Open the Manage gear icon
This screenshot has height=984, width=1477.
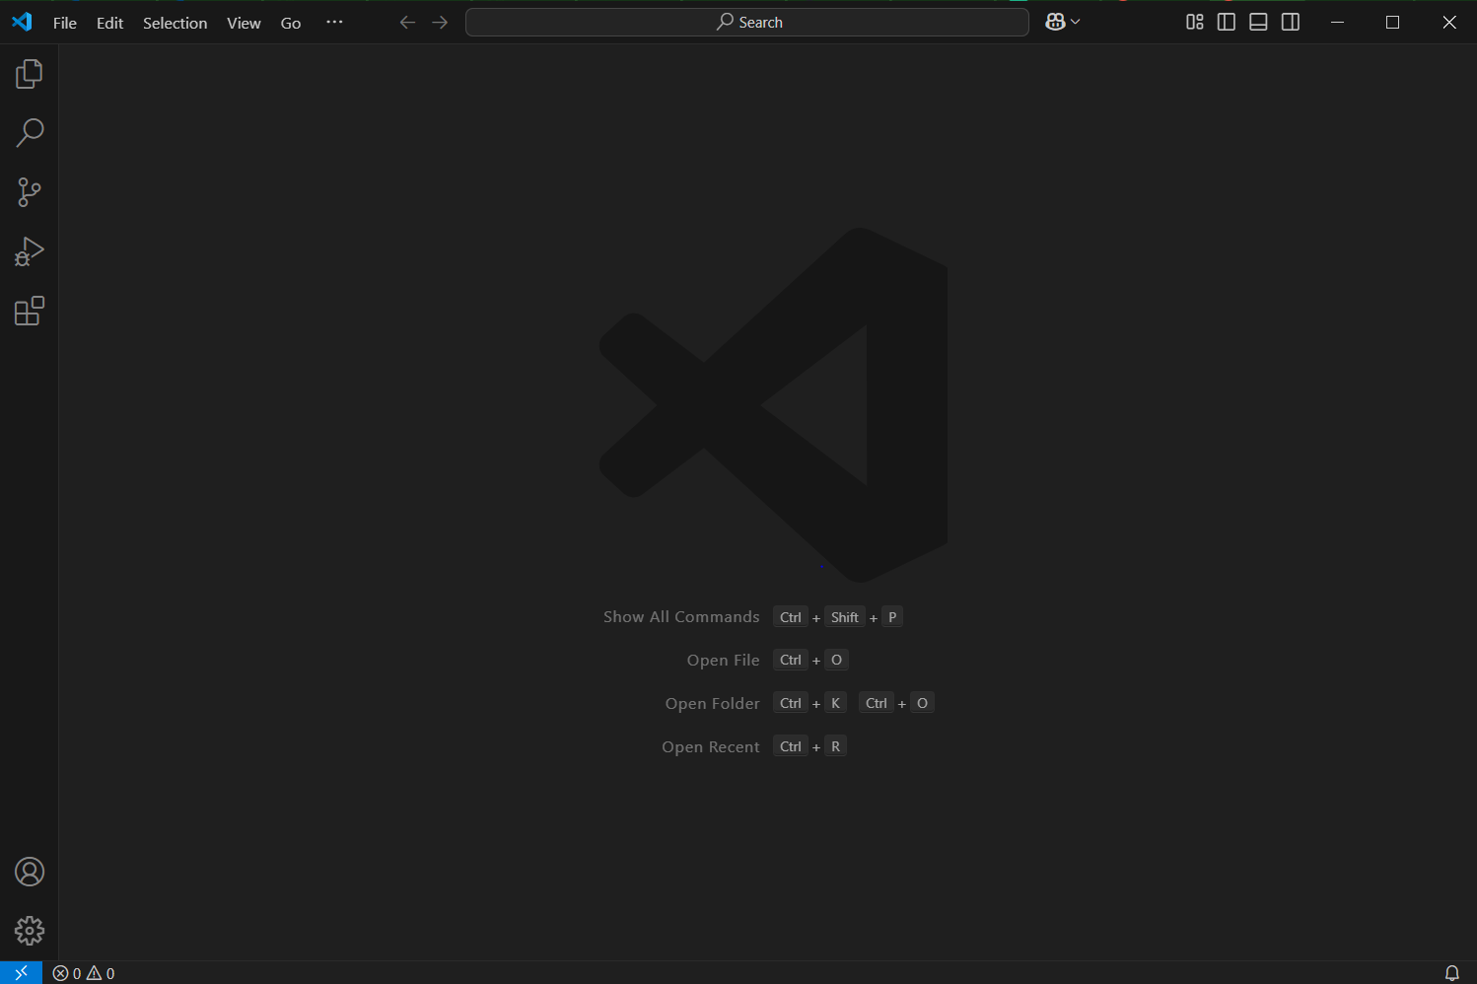coord(30,931)
